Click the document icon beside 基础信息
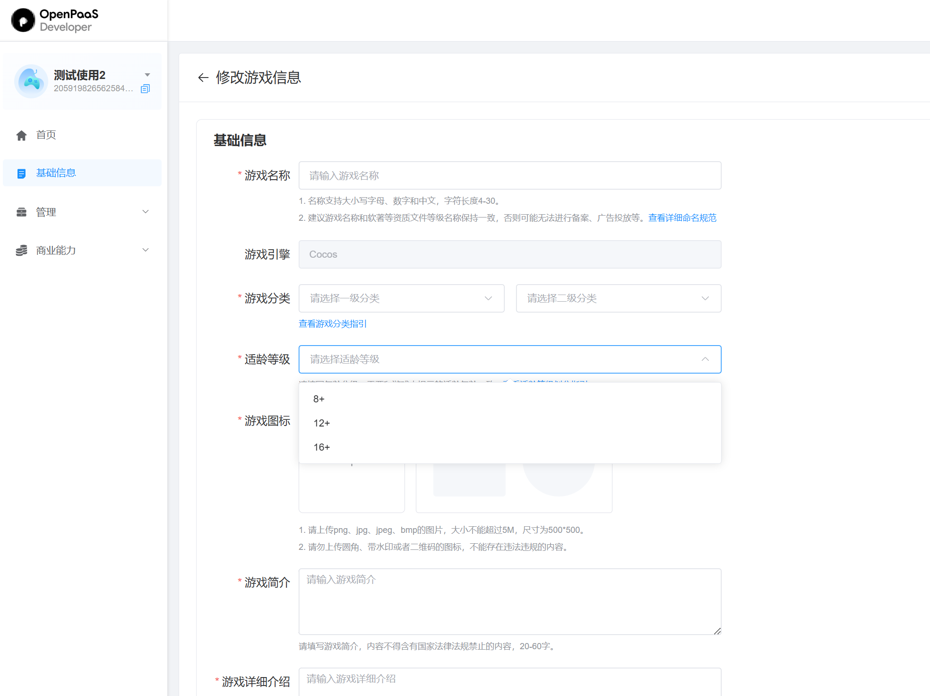Viewport: 930px width, 696px height. (21, 174)
